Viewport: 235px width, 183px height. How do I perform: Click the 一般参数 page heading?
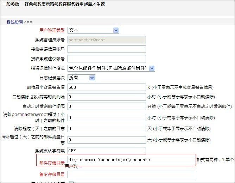pyautogui.click(x=11, y=4)
